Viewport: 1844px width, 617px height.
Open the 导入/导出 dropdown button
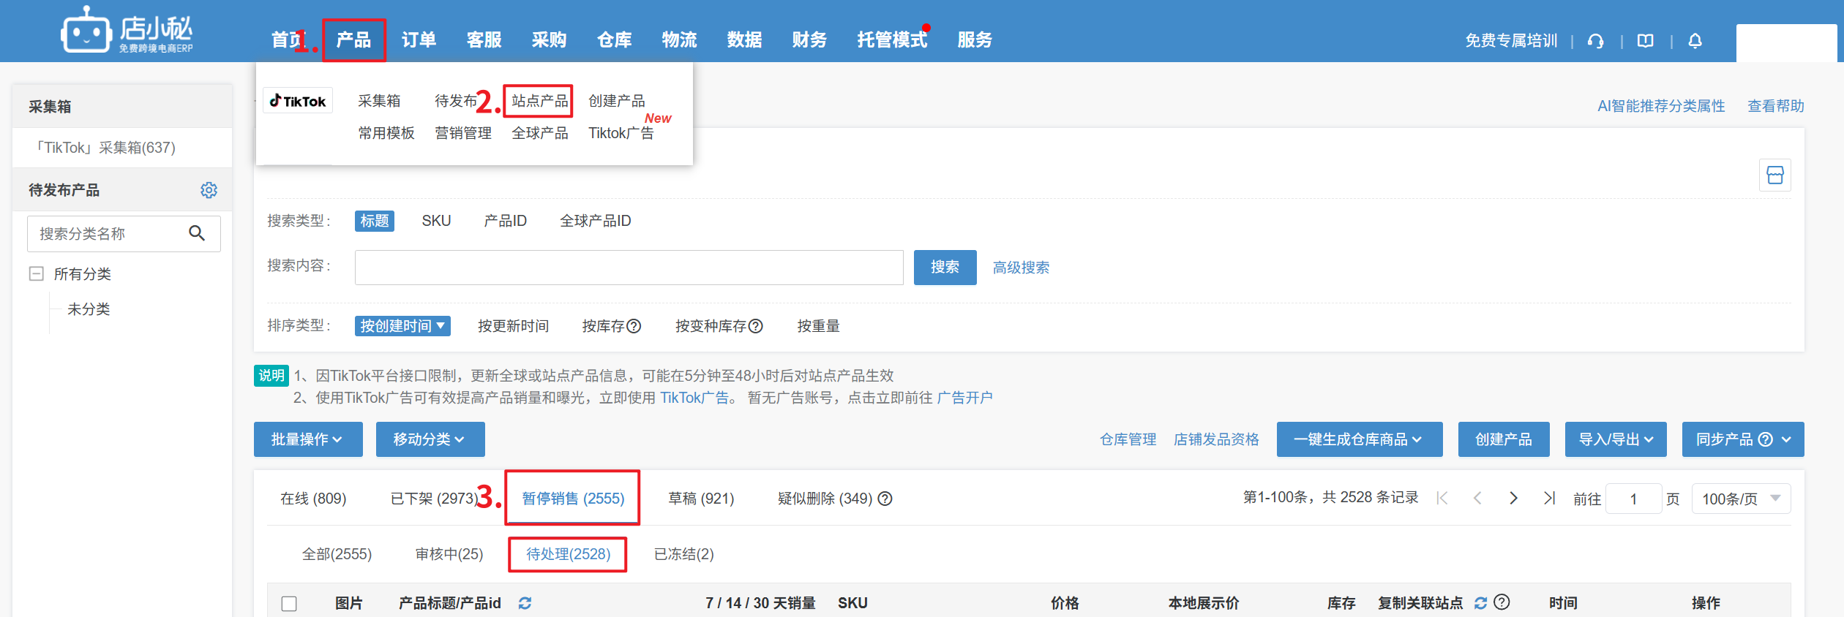tap(1615, 439)
